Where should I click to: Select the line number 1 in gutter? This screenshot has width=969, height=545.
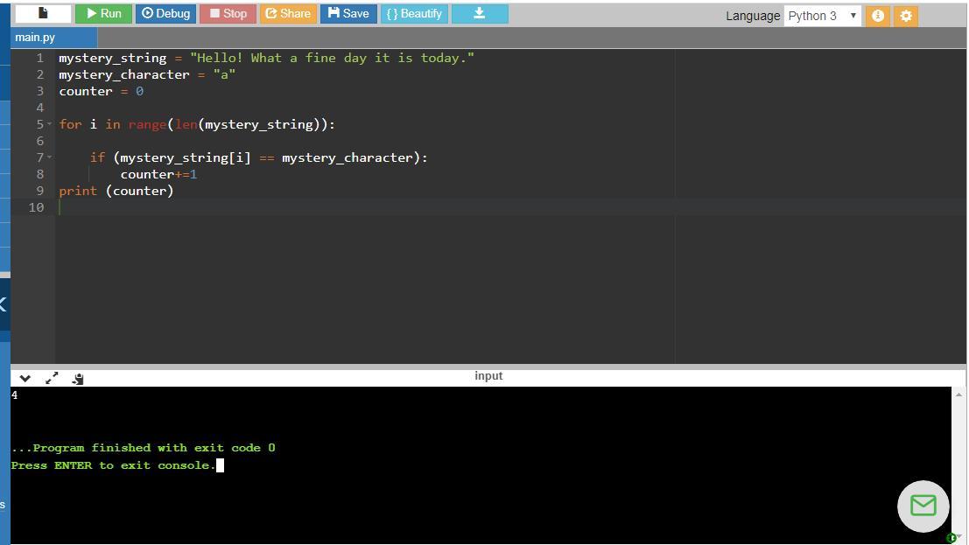coord(39,58)
